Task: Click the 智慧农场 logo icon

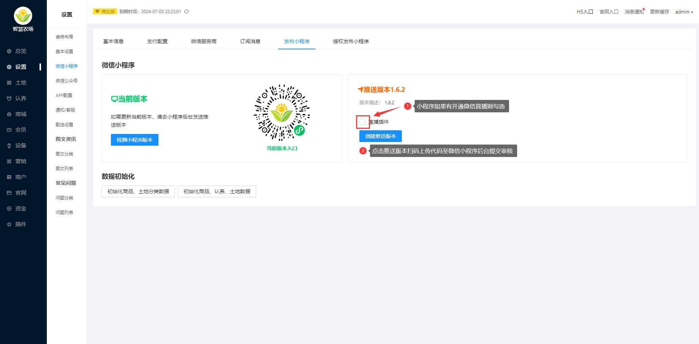Action: point(23,16)
